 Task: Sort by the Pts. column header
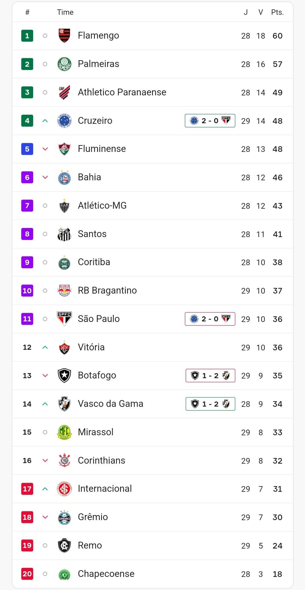coord(277,12)
